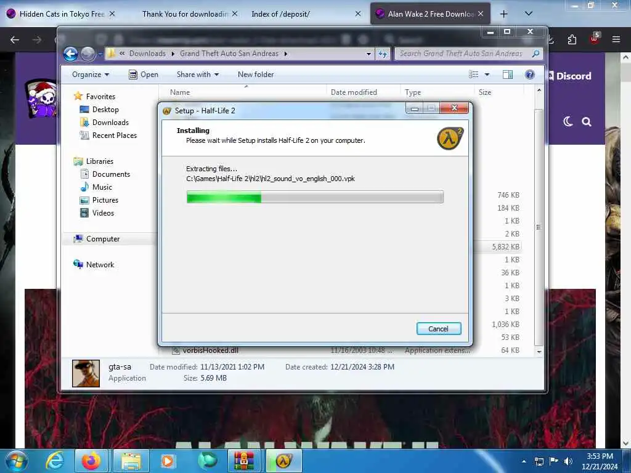Screen dimensions: 631x473
Task: Select Libraries in navigation pane
Action: pos(99,161)
